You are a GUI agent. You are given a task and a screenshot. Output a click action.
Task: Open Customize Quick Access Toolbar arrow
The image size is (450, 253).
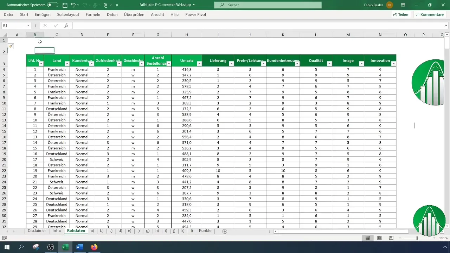click(117, 5)
